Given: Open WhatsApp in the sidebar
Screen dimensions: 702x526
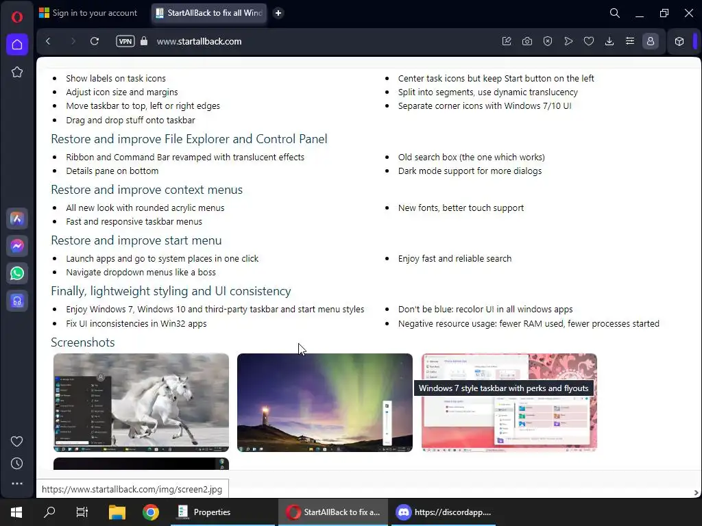Looking at the screenshot, I should point(17,273).
